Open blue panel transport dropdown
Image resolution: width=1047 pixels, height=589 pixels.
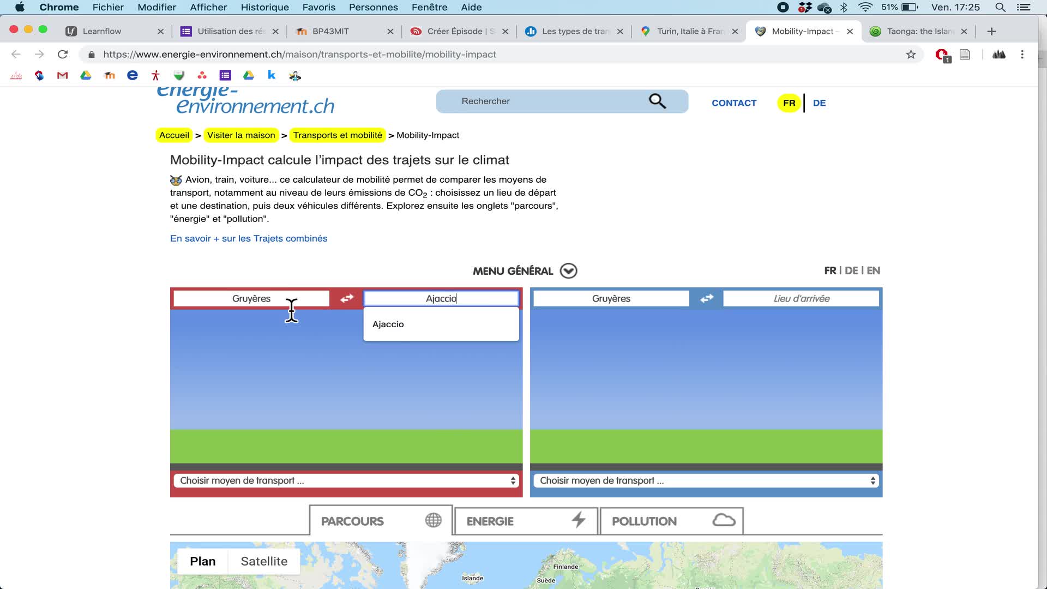[706, 480]
